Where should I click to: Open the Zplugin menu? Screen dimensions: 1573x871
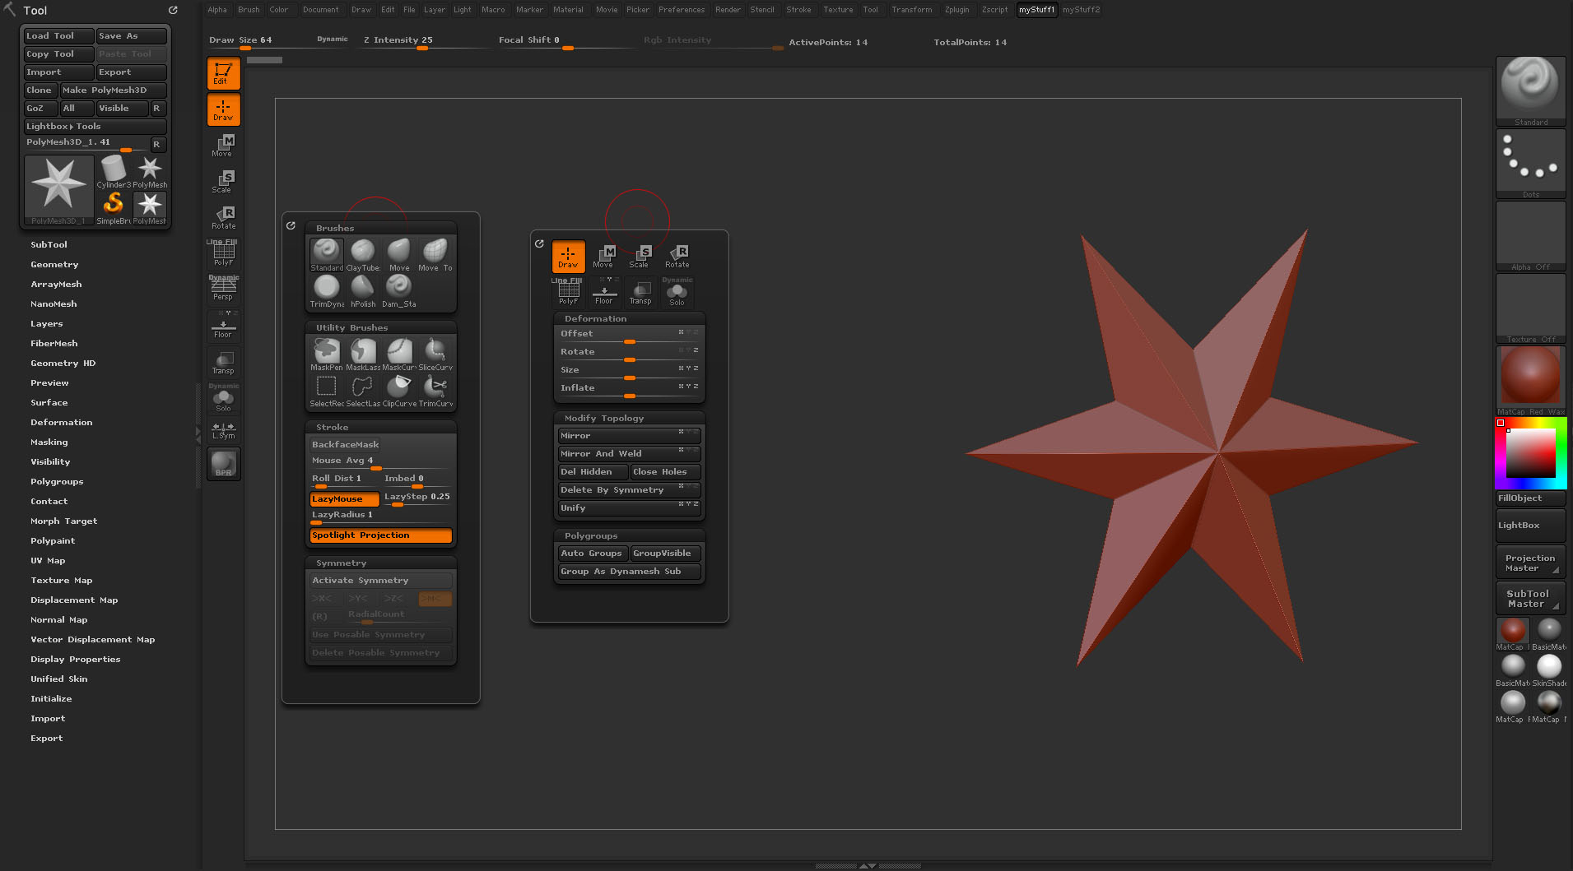(x=956, y=10)
